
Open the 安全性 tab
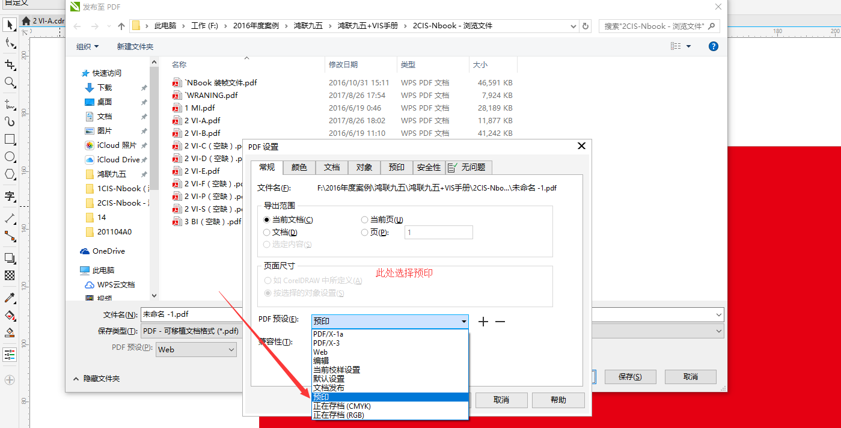[429, 167]
